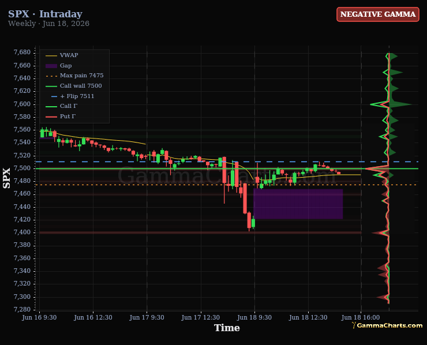Click the 7,680 y-axis label
The height and width of the screenshot is (345, 427).
(22, 52)
